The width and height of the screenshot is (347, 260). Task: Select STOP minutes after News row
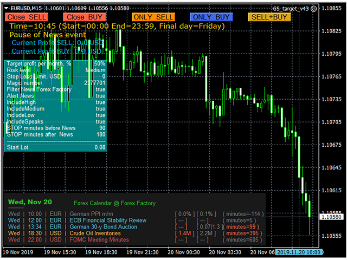(56, 134)
